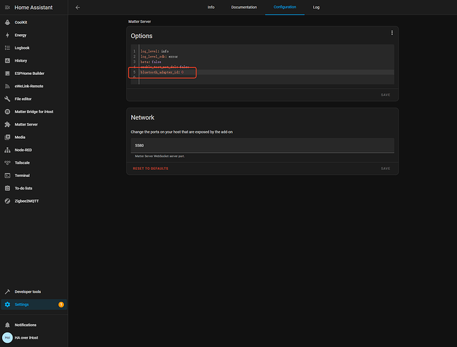Click the user avatar for HA over iHost

7,338
